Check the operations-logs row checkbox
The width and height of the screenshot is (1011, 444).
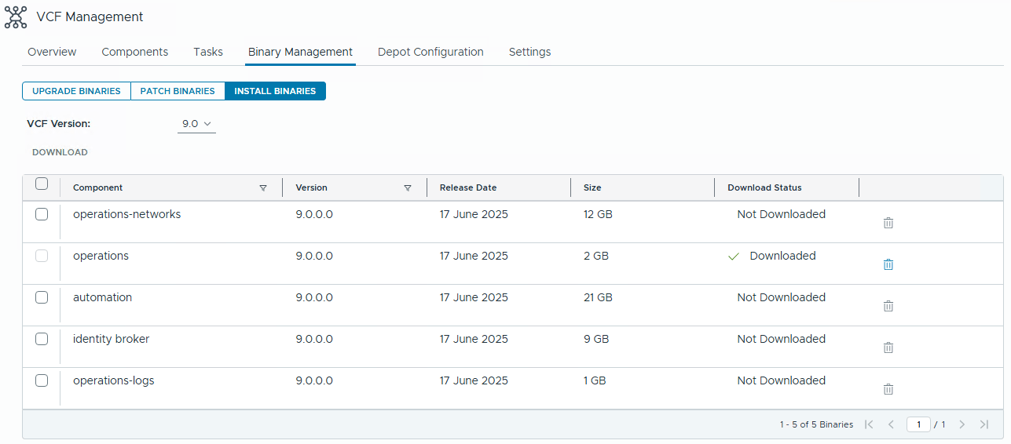[42, 380]
